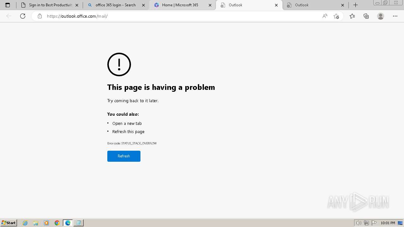
Task: Switch to 'Sign in to Best Productivity' tab
Action: point(49,5)
